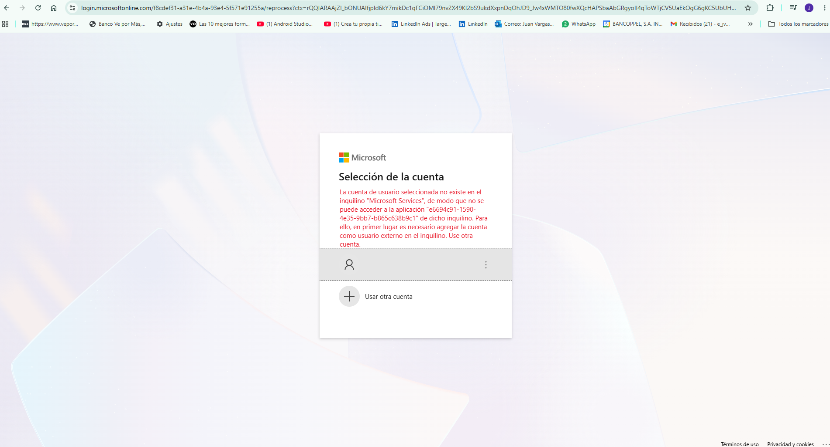Click the plus icon for another account
830x447 pixels.
[x=349, y=297]
